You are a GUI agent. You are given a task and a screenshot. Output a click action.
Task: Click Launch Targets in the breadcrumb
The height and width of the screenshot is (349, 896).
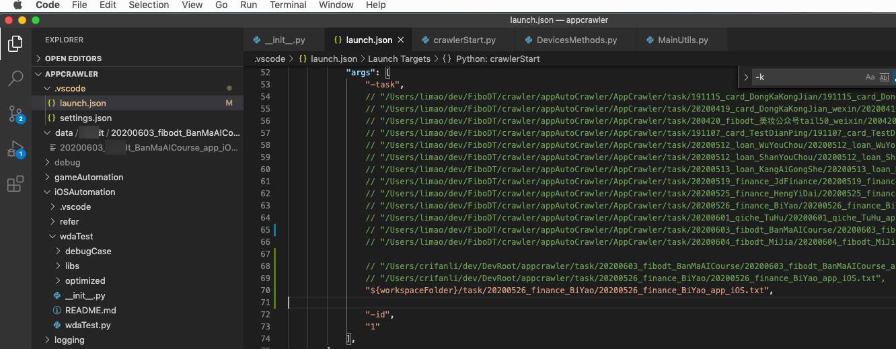pyautogui.click(x=399, y=59)
